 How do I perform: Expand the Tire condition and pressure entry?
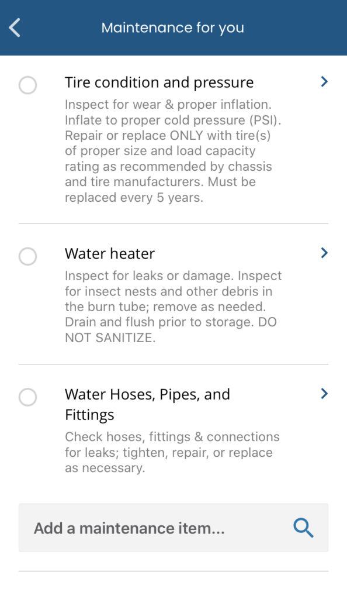point(159,82)
